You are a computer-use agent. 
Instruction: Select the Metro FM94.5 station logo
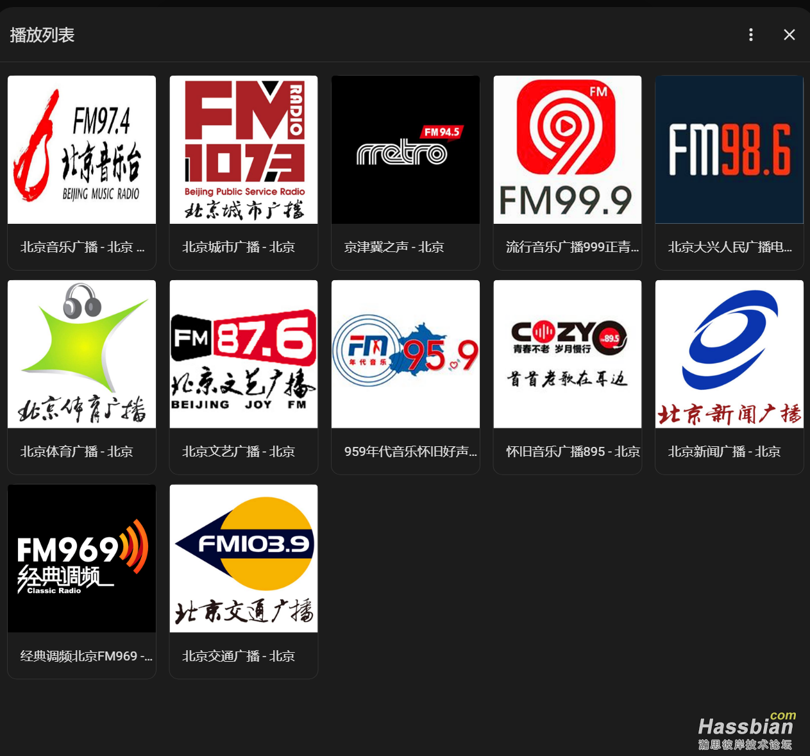coord(405,149)
